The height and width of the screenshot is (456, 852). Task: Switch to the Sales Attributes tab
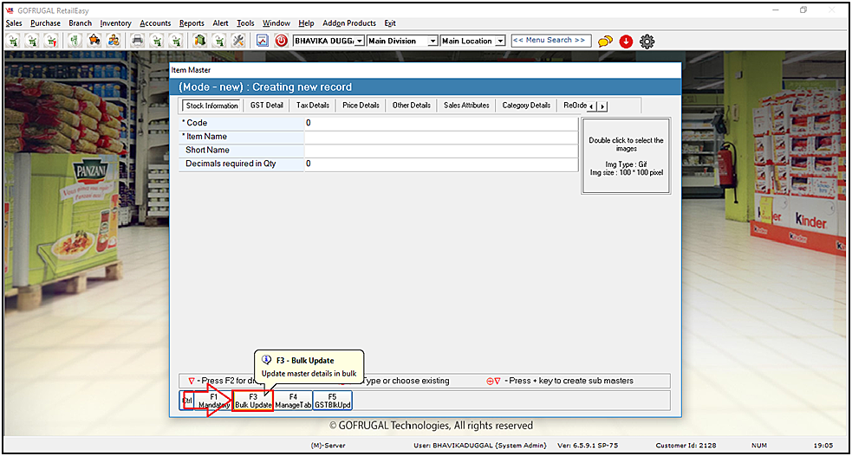(x=467, y=106)
